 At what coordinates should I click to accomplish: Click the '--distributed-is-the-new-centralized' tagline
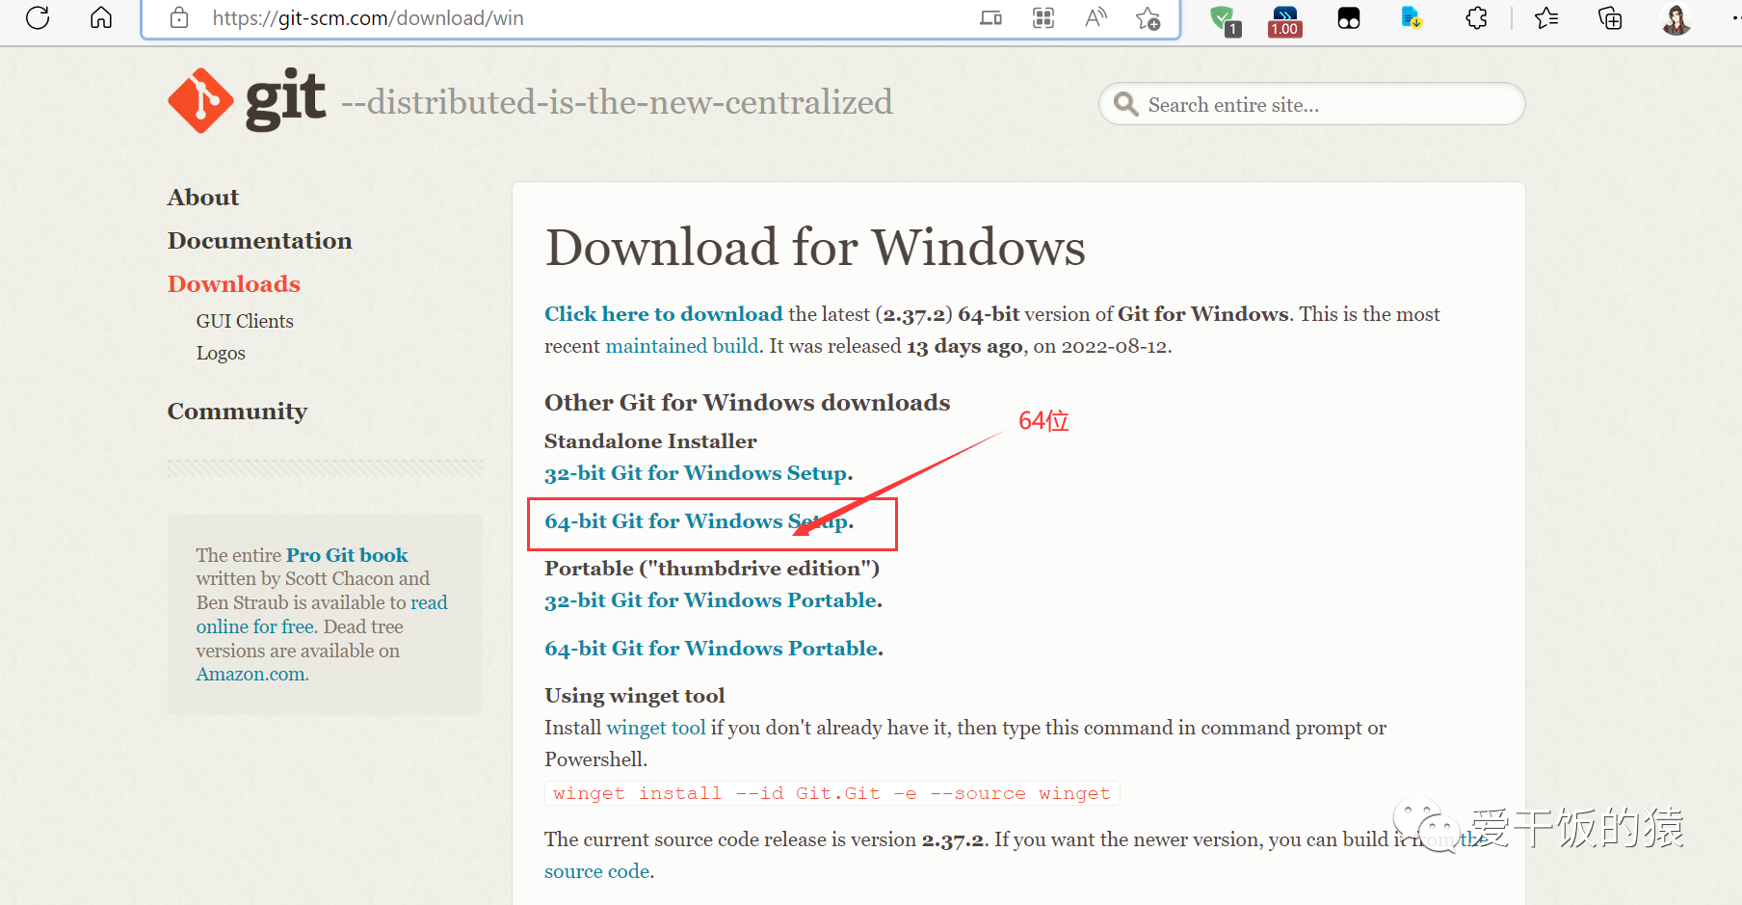pyautogui.click(x=617, y=102)
